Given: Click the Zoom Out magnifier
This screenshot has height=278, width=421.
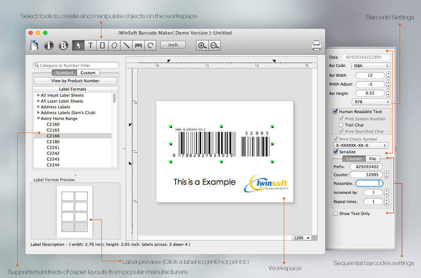Looking at the screenshot, I should [x=215, y=46].
